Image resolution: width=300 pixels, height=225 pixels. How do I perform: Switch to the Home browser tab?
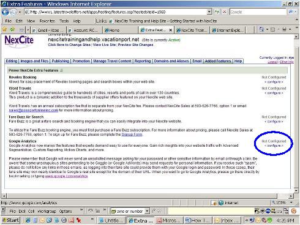(121, 30)
